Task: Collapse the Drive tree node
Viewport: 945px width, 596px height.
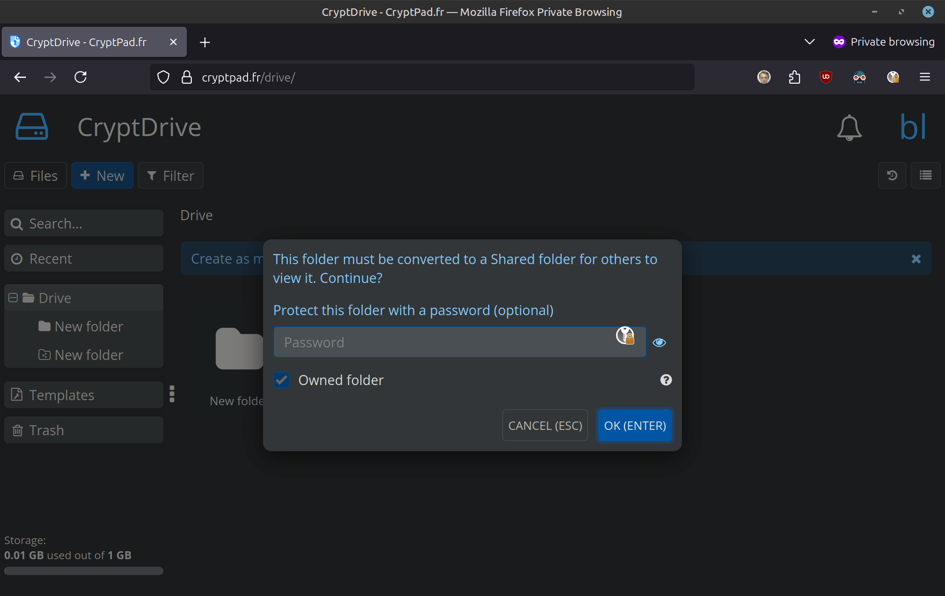Action: point(13,298)
